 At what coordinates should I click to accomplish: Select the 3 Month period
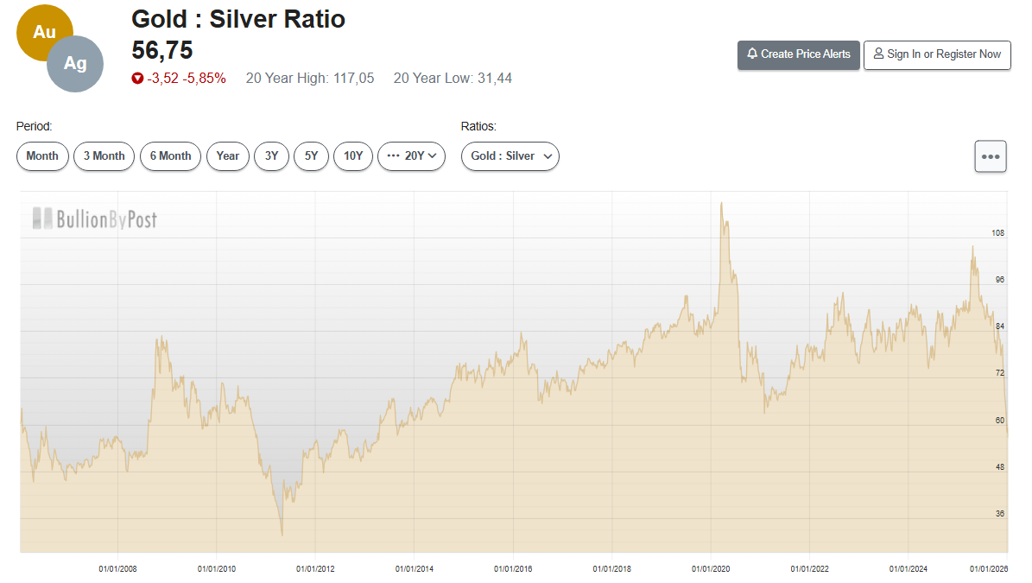pyautogui.click(x=104, y=156)
